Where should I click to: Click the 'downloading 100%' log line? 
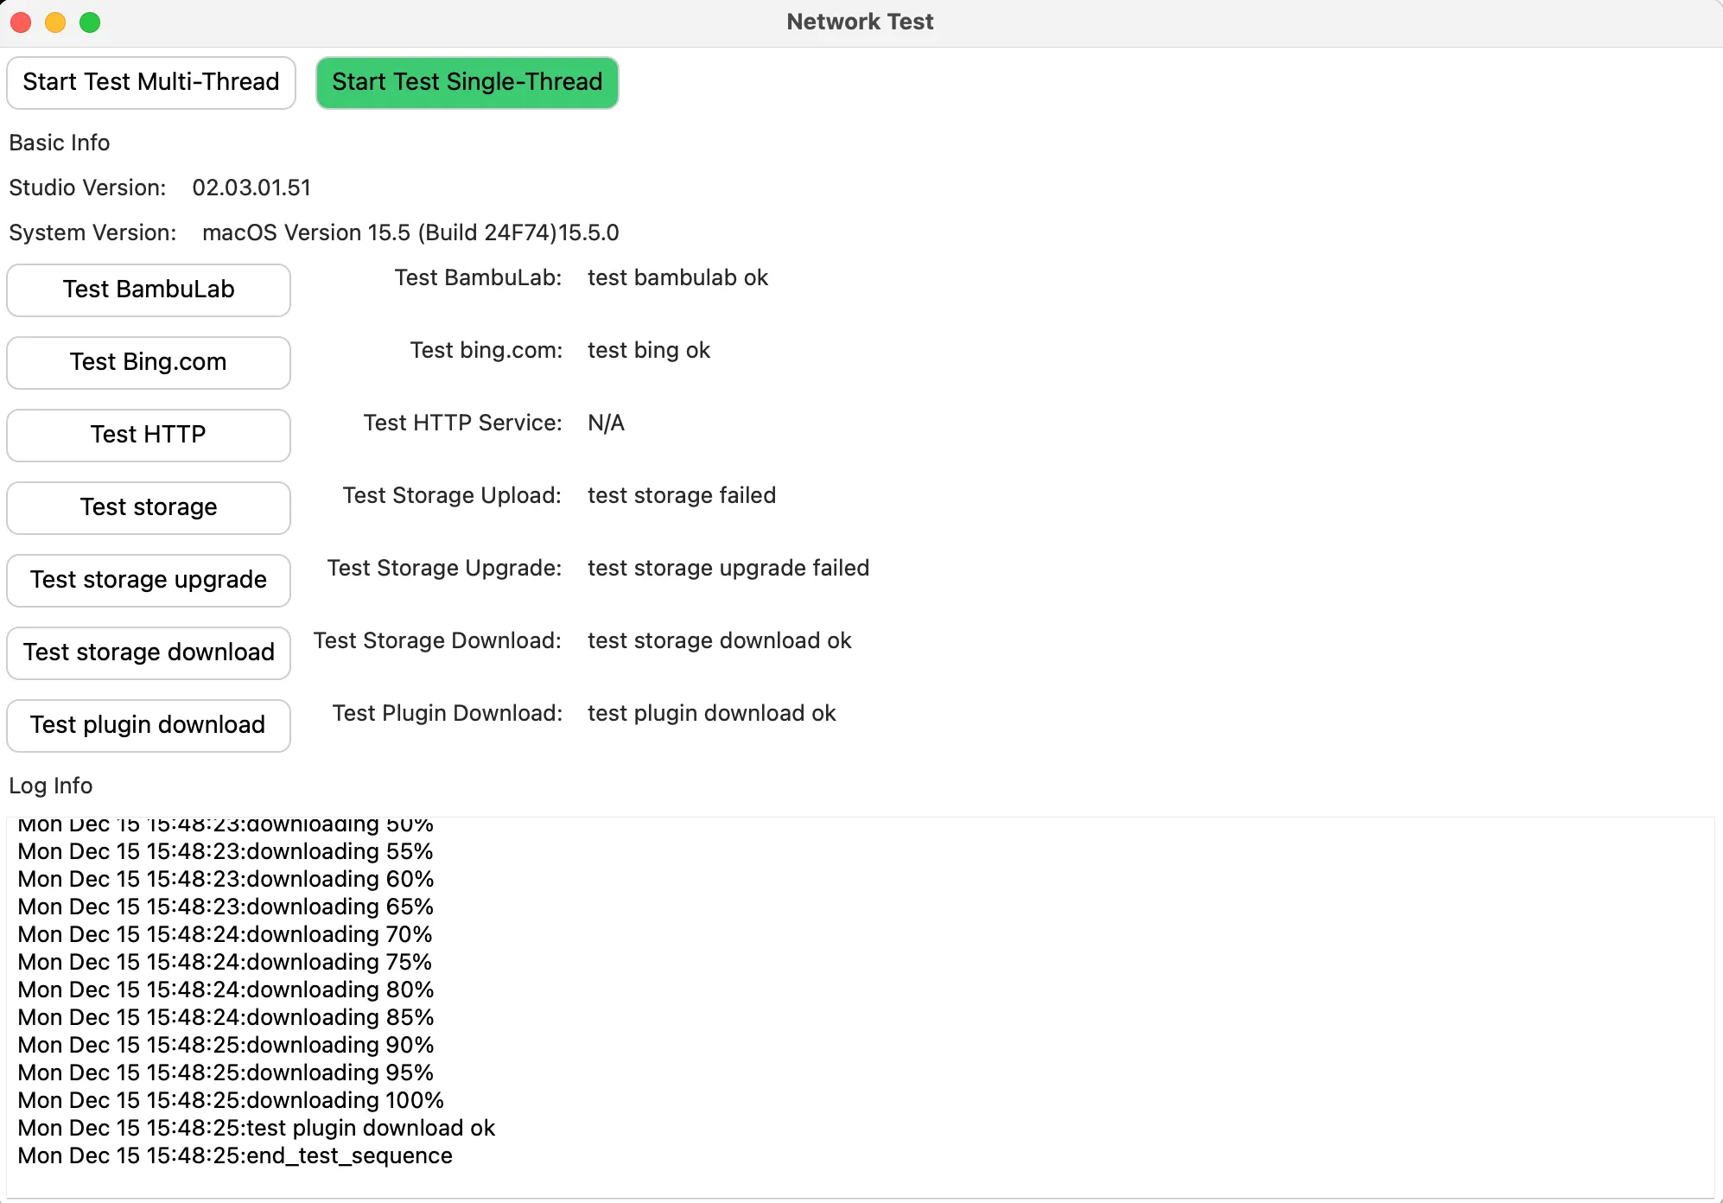pos(231,1100)
